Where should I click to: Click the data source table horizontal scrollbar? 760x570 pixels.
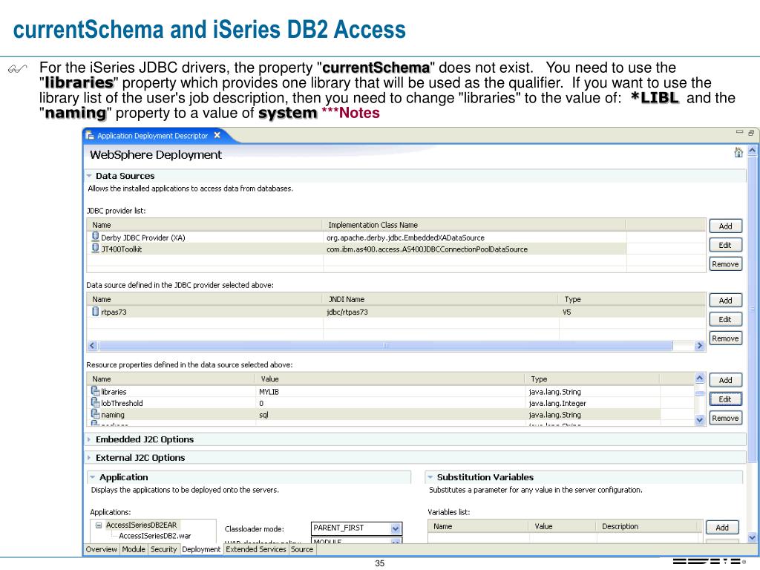(x=386, y=346)
